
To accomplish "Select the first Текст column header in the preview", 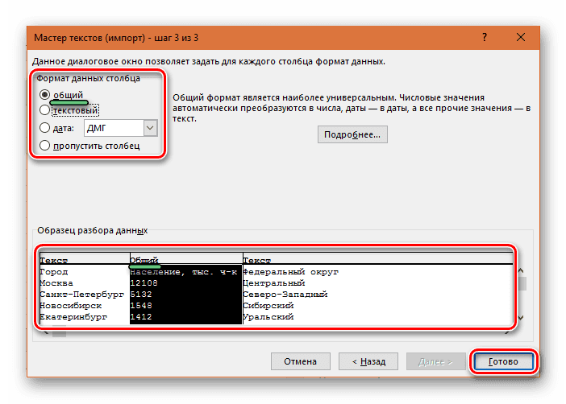I will click(x=54, y=260).
